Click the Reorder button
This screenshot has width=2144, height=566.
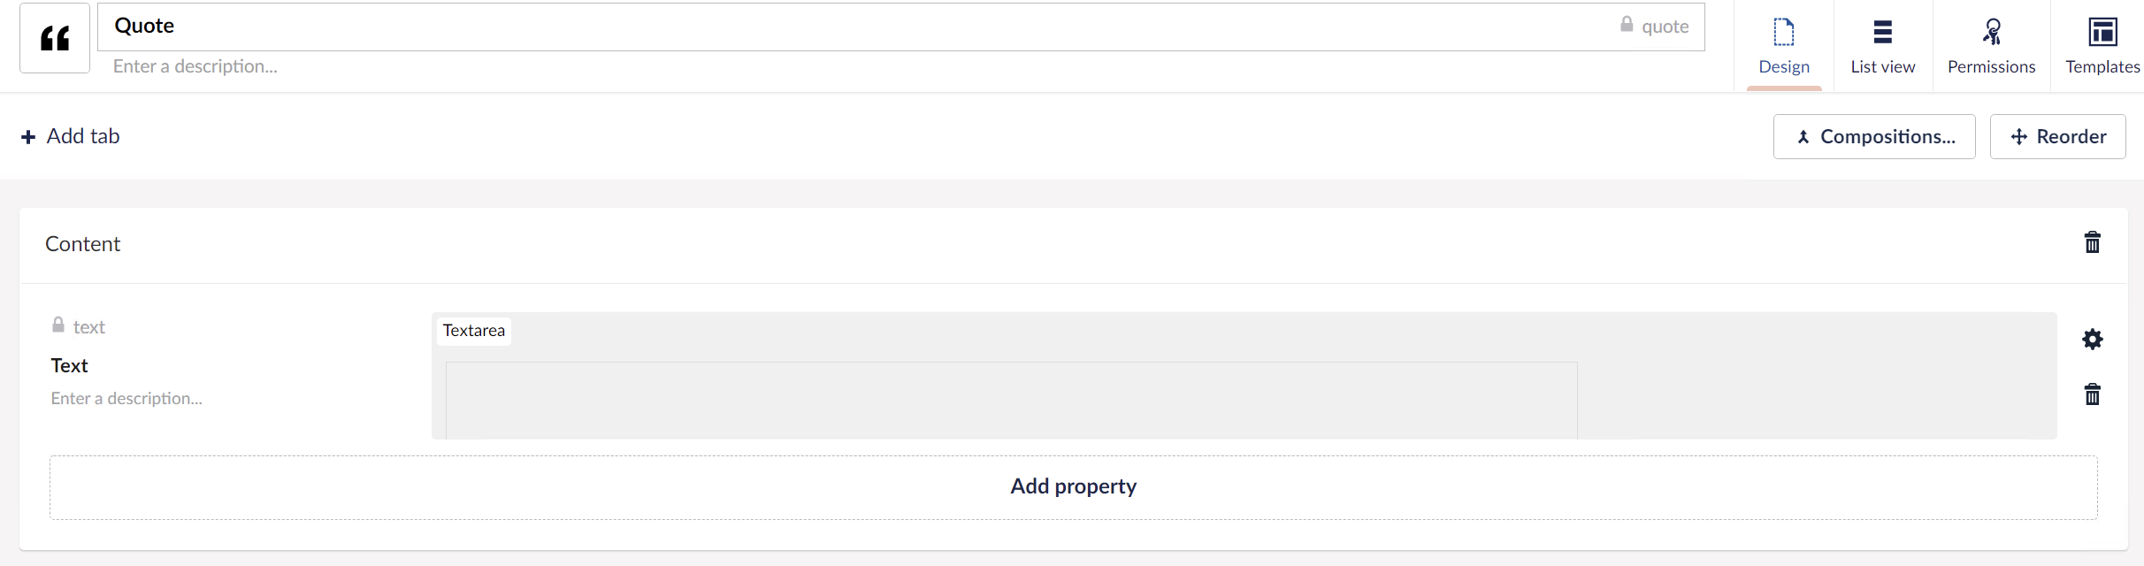pos(2057,136)
